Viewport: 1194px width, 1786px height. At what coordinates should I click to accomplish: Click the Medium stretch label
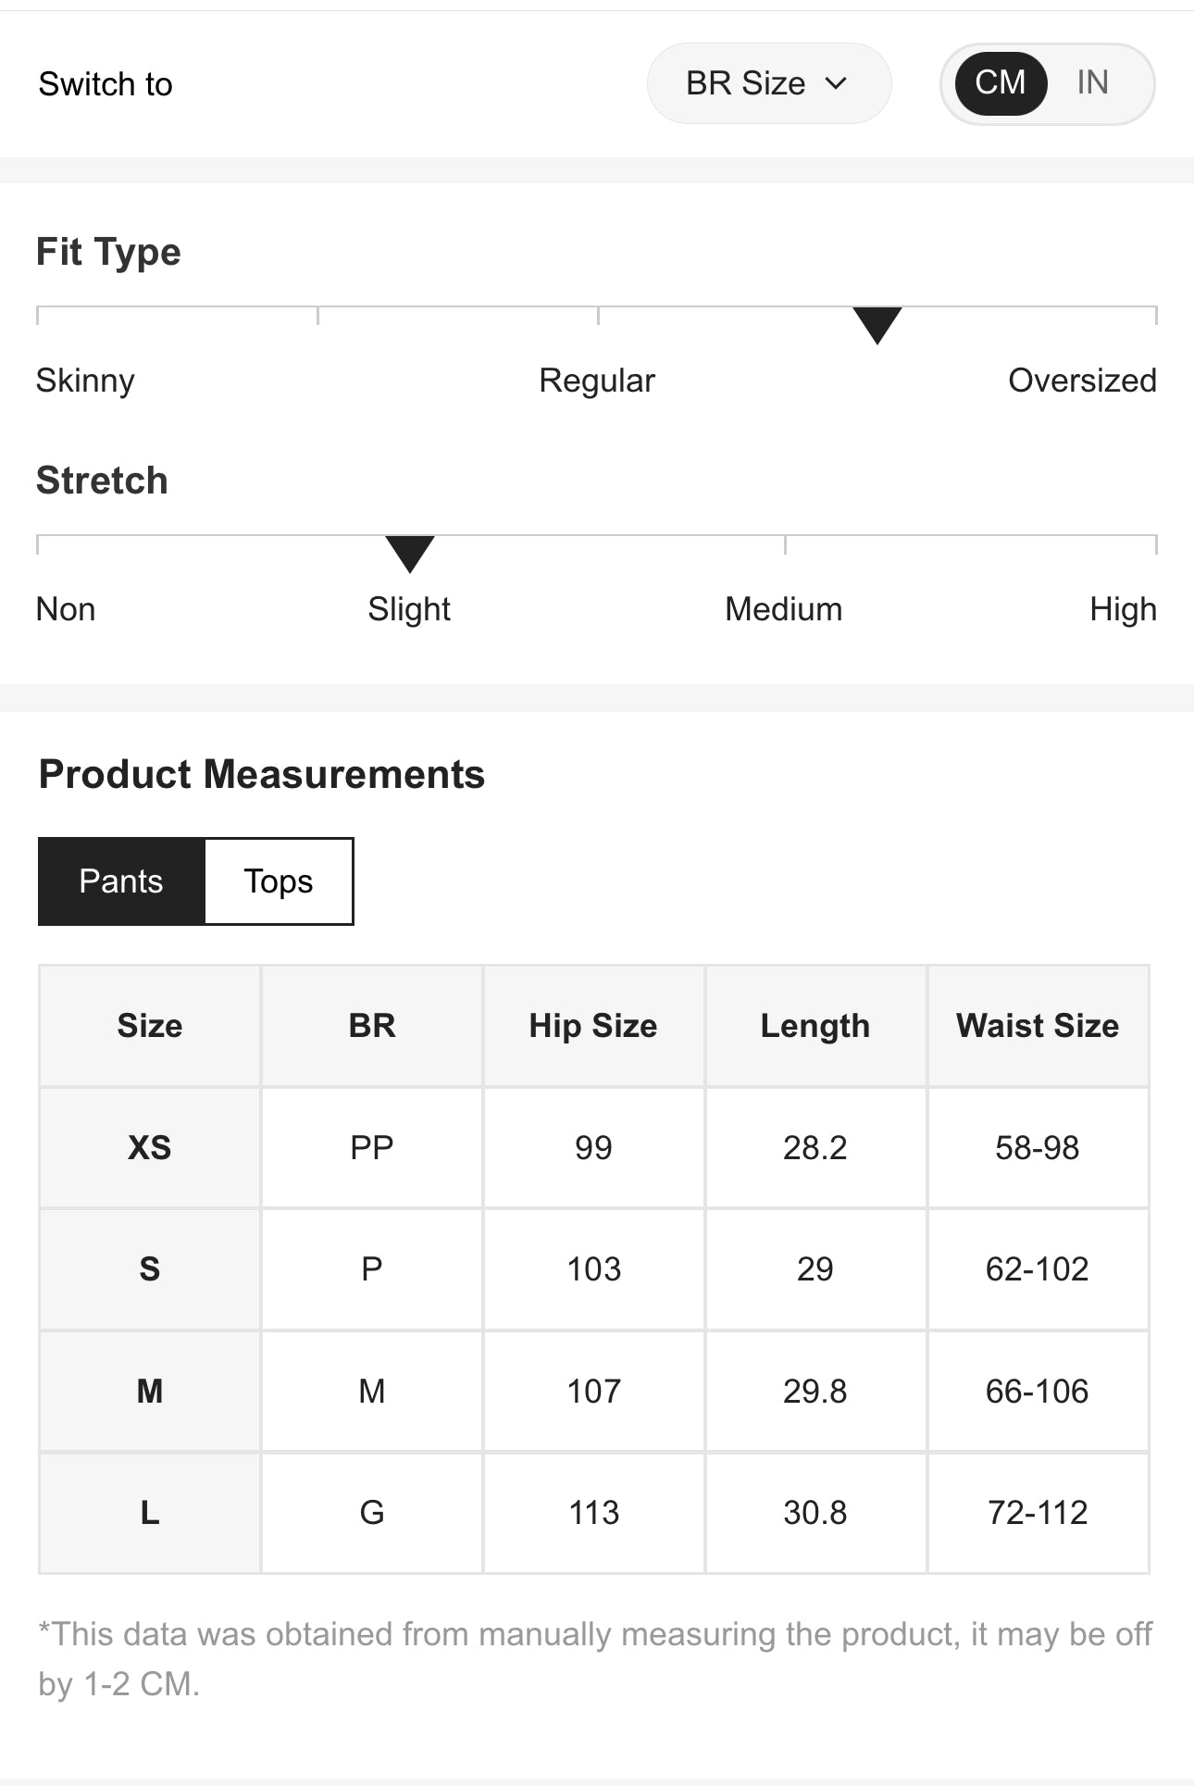click(783, 609)
